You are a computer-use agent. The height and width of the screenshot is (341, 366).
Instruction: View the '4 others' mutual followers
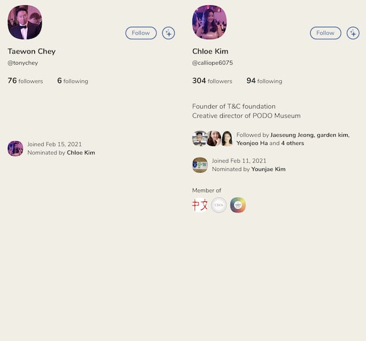coord(292,143)
